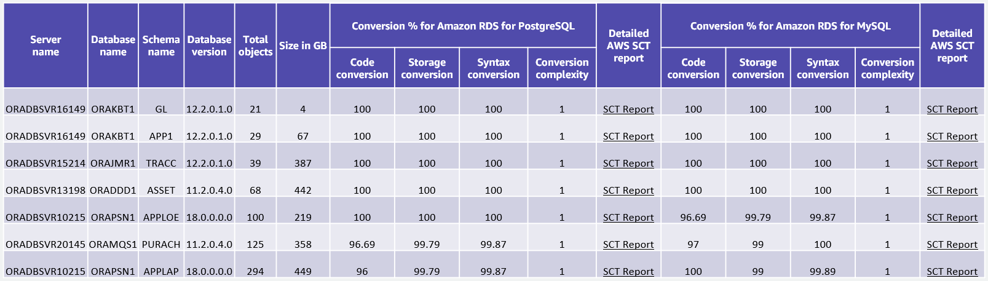Select the ORADBSVR13198 server name cell
The image size is (988, 281).
[x=45, y=191]
